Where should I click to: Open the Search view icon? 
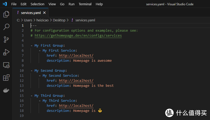tap(6, 27)
